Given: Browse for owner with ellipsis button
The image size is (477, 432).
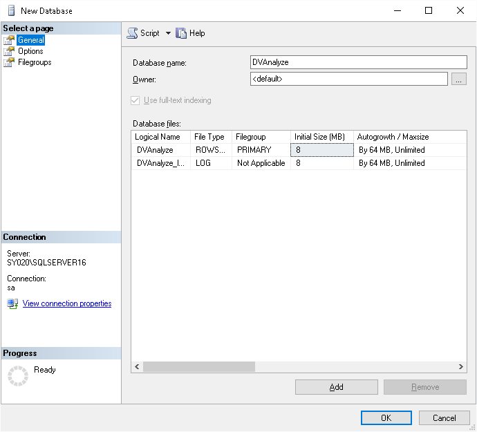Looking at the screenshot, I should [459, 79].
